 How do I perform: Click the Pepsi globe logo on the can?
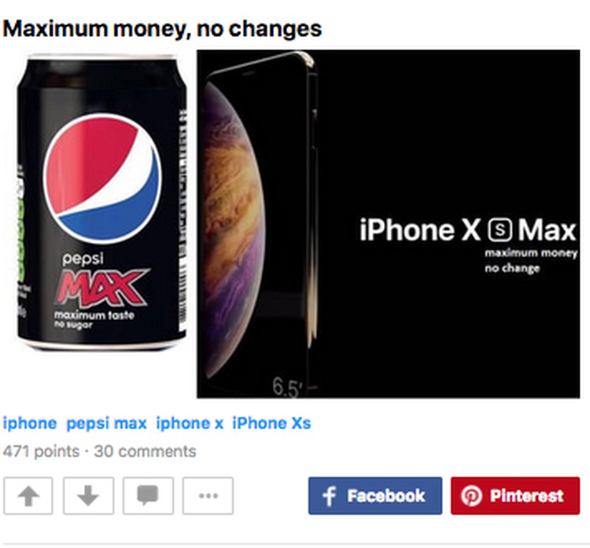tap(102, 178)
